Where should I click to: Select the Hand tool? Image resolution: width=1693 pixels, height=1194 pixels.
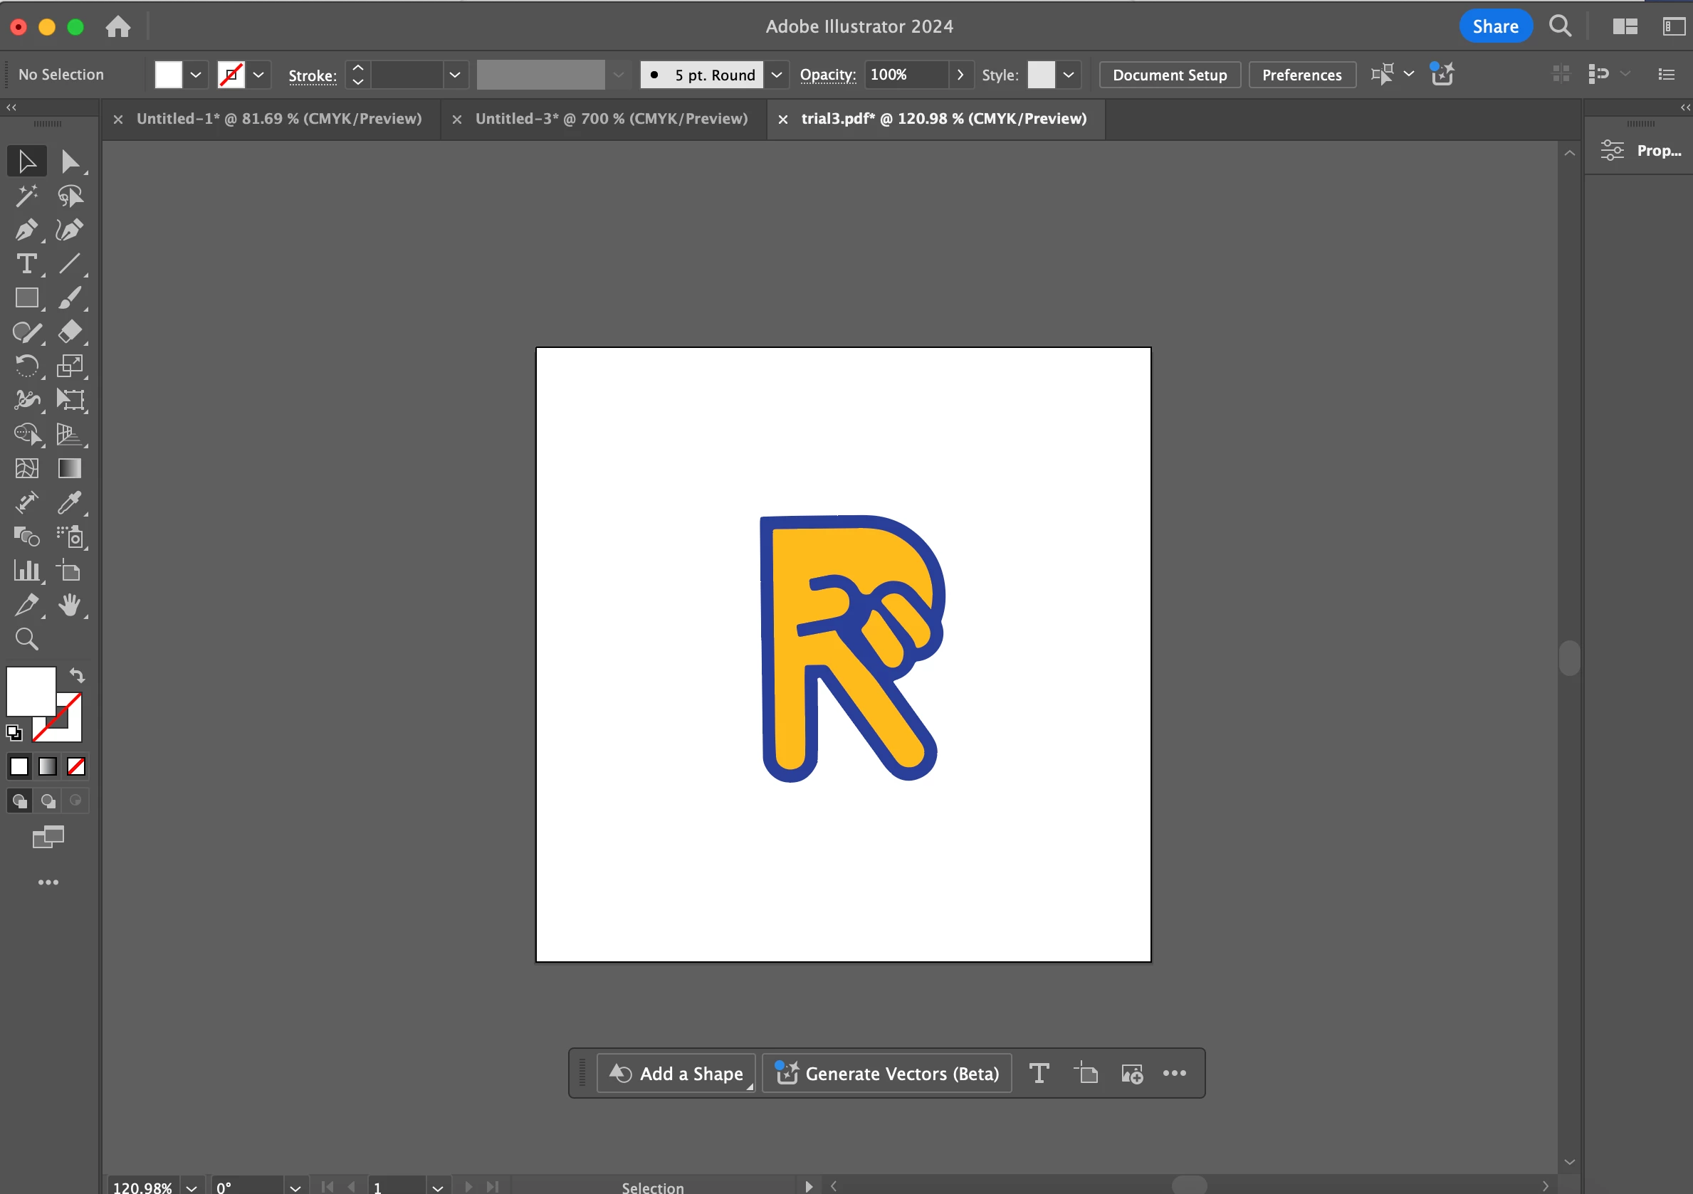click(x=70, y=605)
